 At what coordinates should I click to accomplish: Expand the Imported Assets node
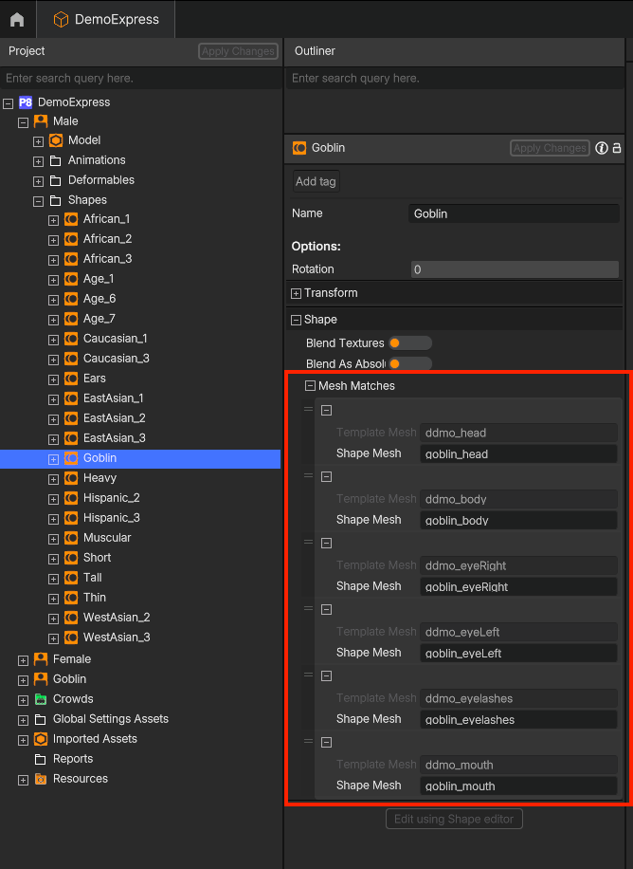24,740
